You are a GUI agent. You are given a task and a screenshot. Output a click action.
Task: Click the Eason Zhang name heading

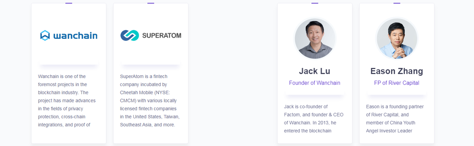click(x=397, y=71)
